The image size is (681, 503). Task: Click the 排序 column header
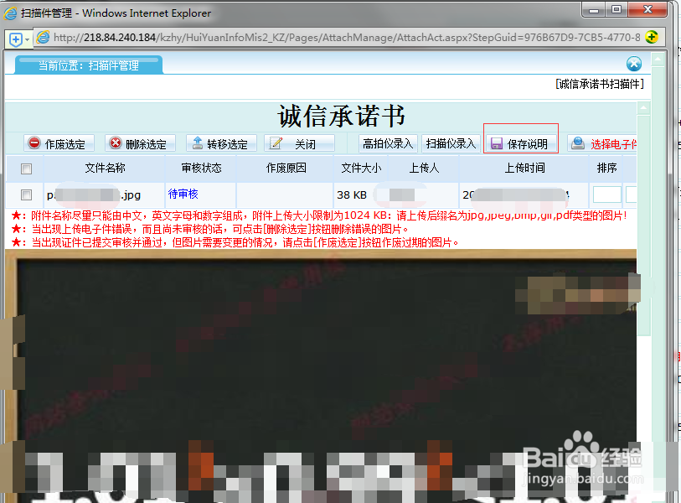pos(606,168)
